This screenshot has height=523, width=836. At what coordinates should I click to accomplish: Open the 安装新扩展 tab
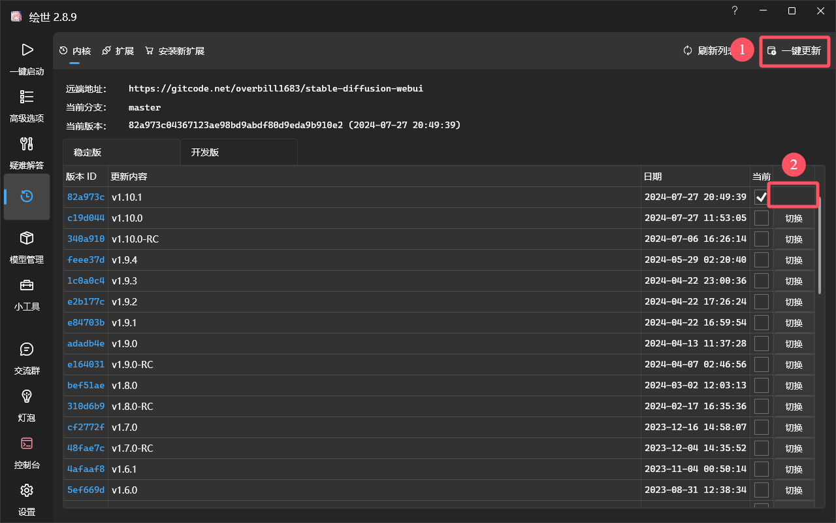pos(175,51)
